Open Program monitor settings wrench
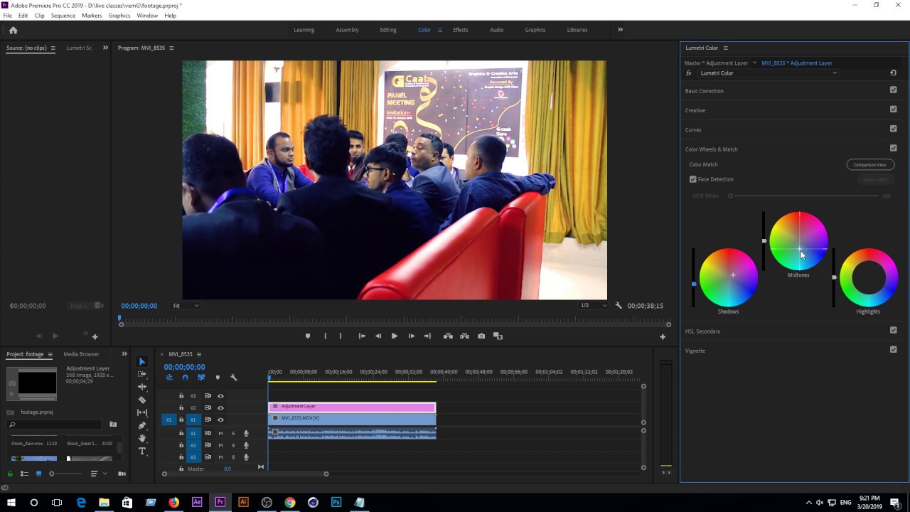 (x=619, y=306)
